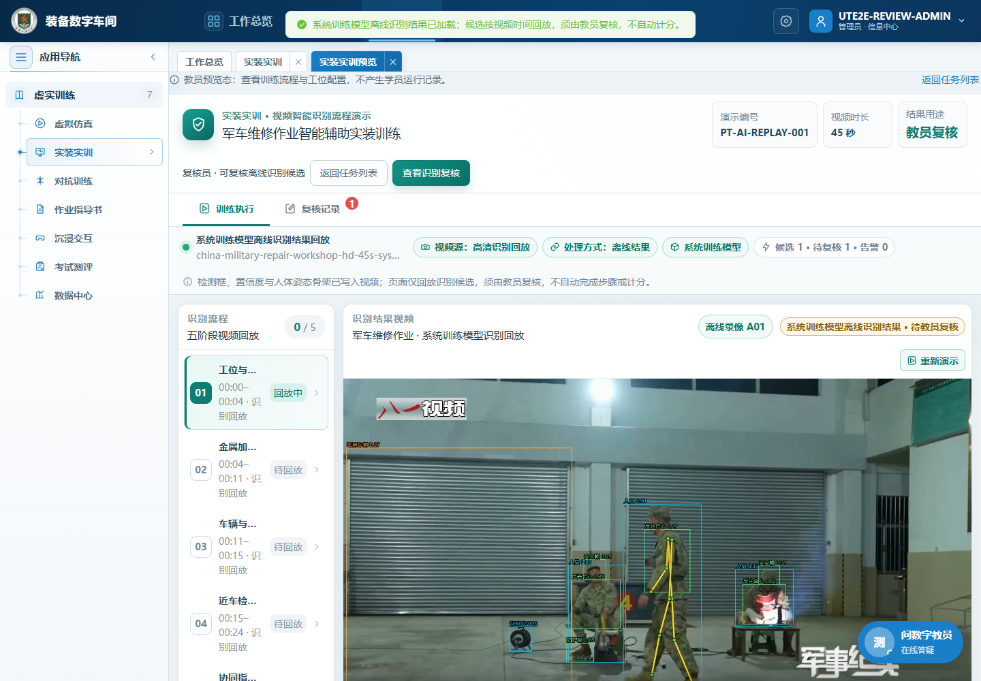
Task: Click the 返回任务列表 link at top right
Action: [950, 80]
